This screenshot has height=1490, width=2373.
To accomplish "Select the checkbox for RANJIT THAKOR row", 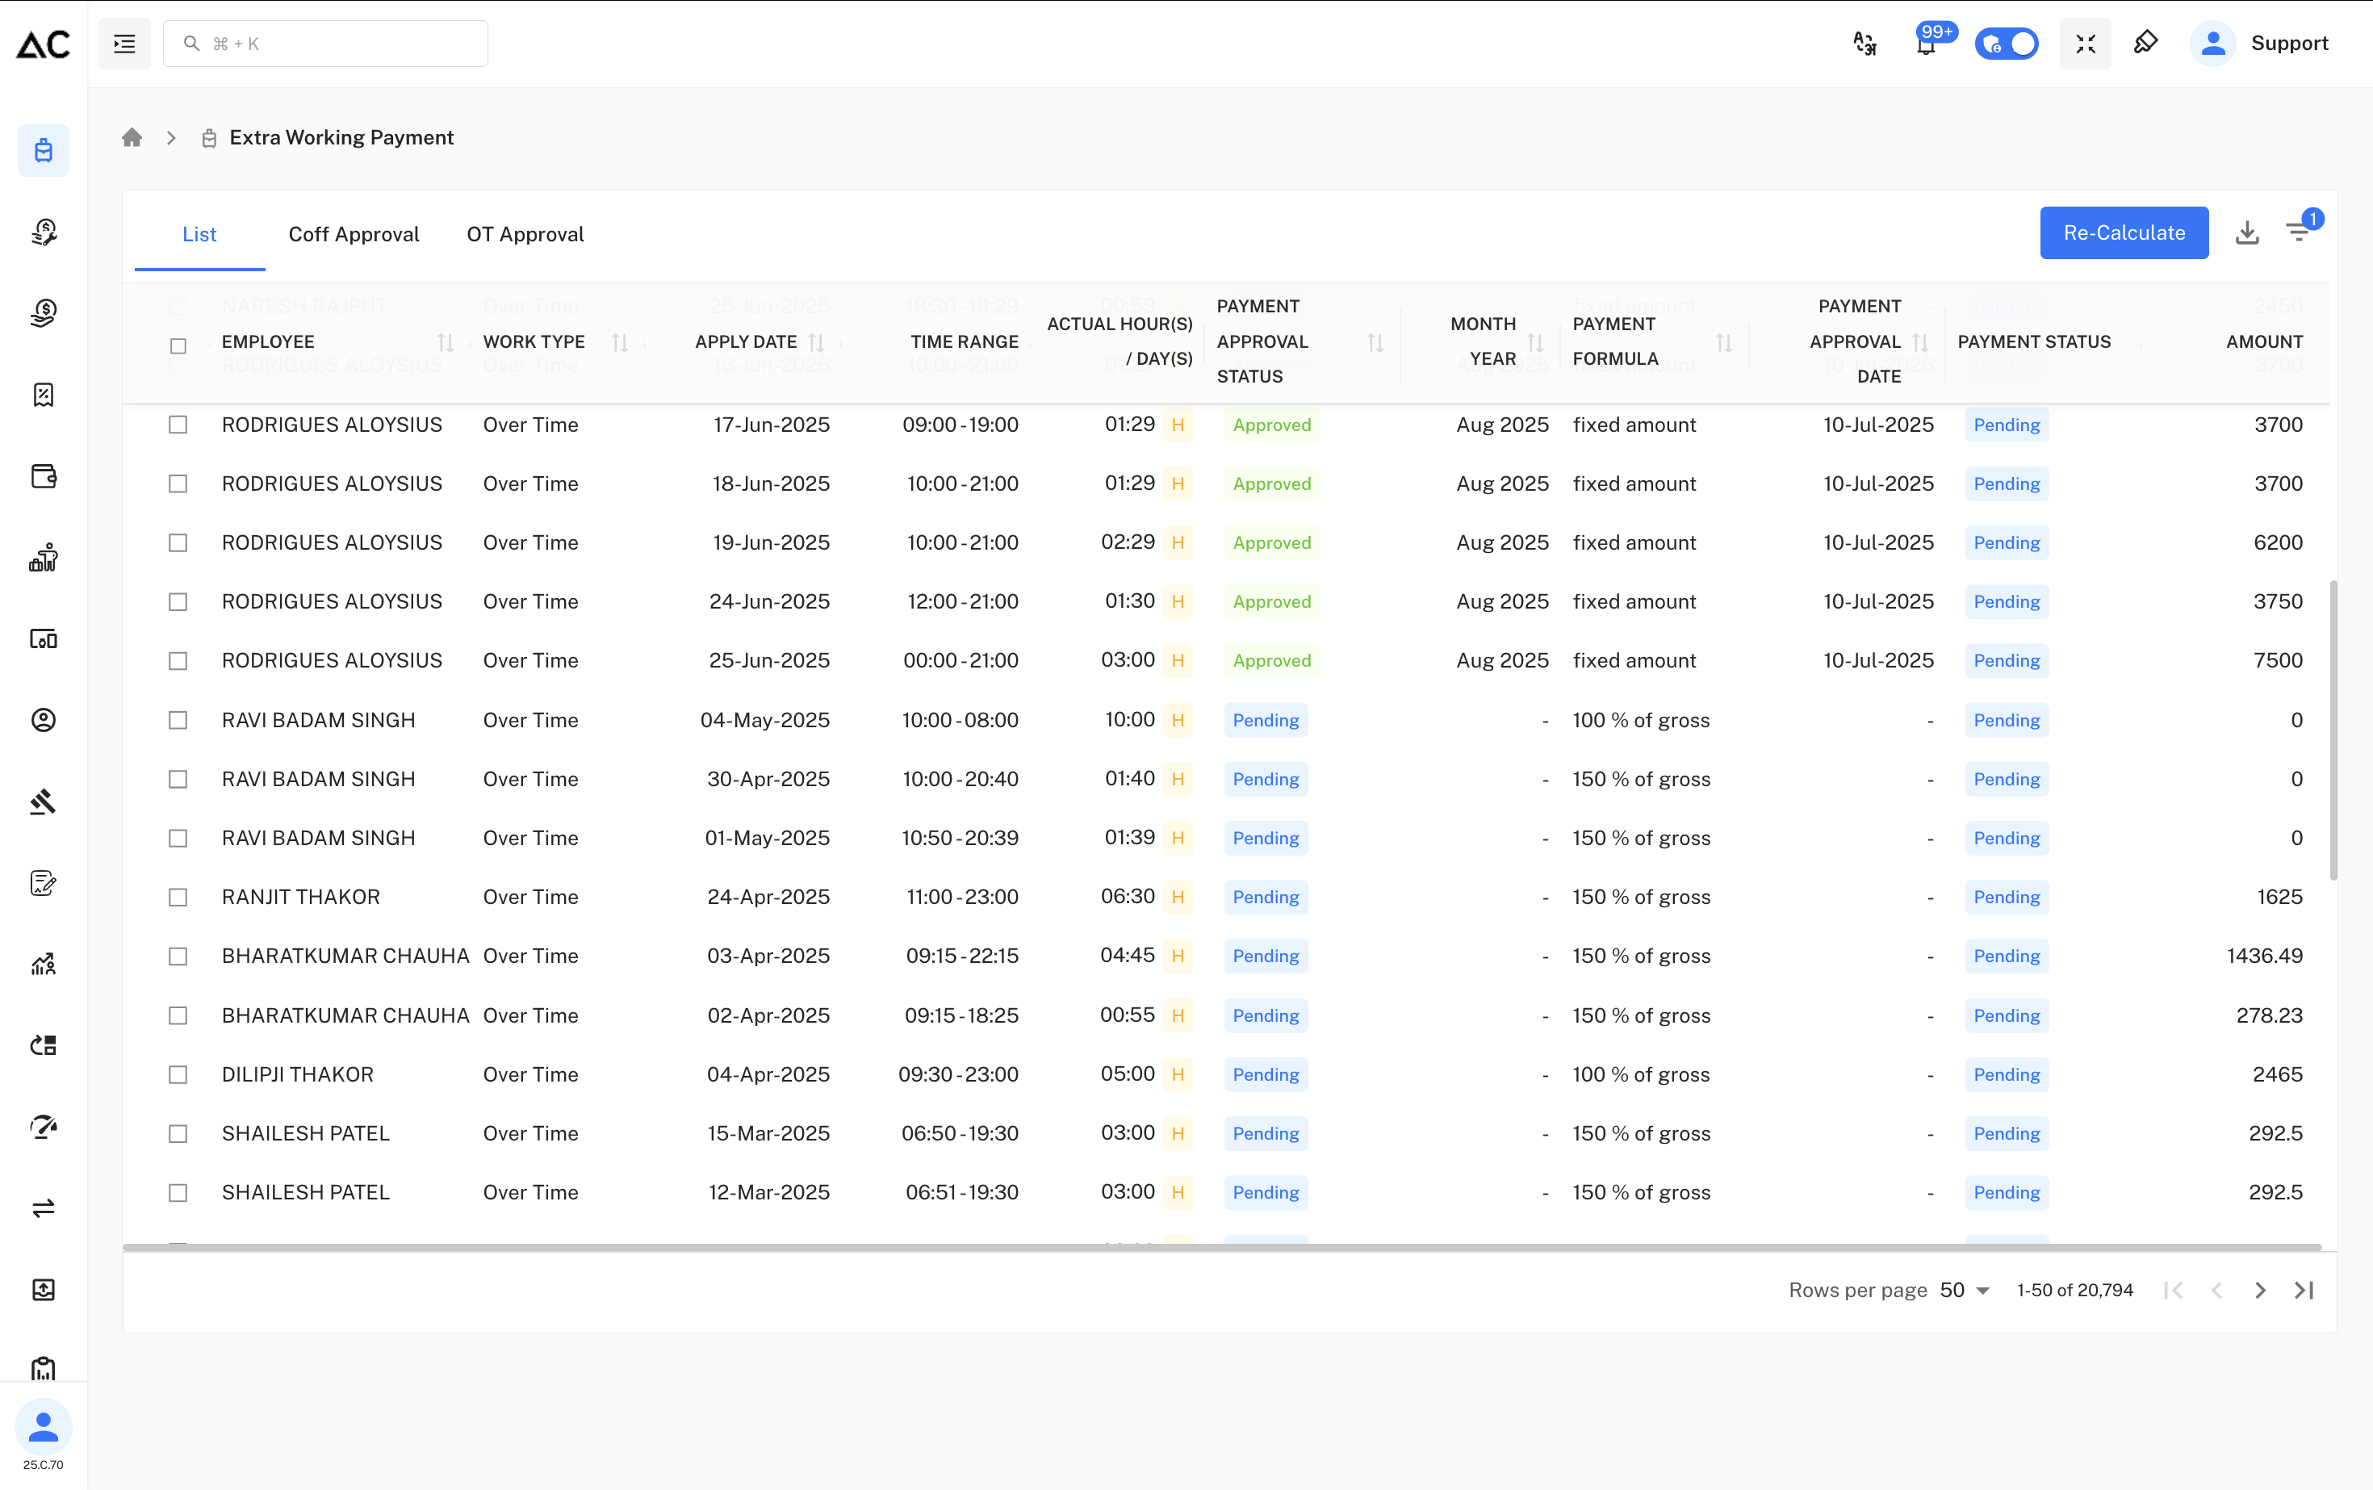I will pyautogui.click(x=178, y=897).
